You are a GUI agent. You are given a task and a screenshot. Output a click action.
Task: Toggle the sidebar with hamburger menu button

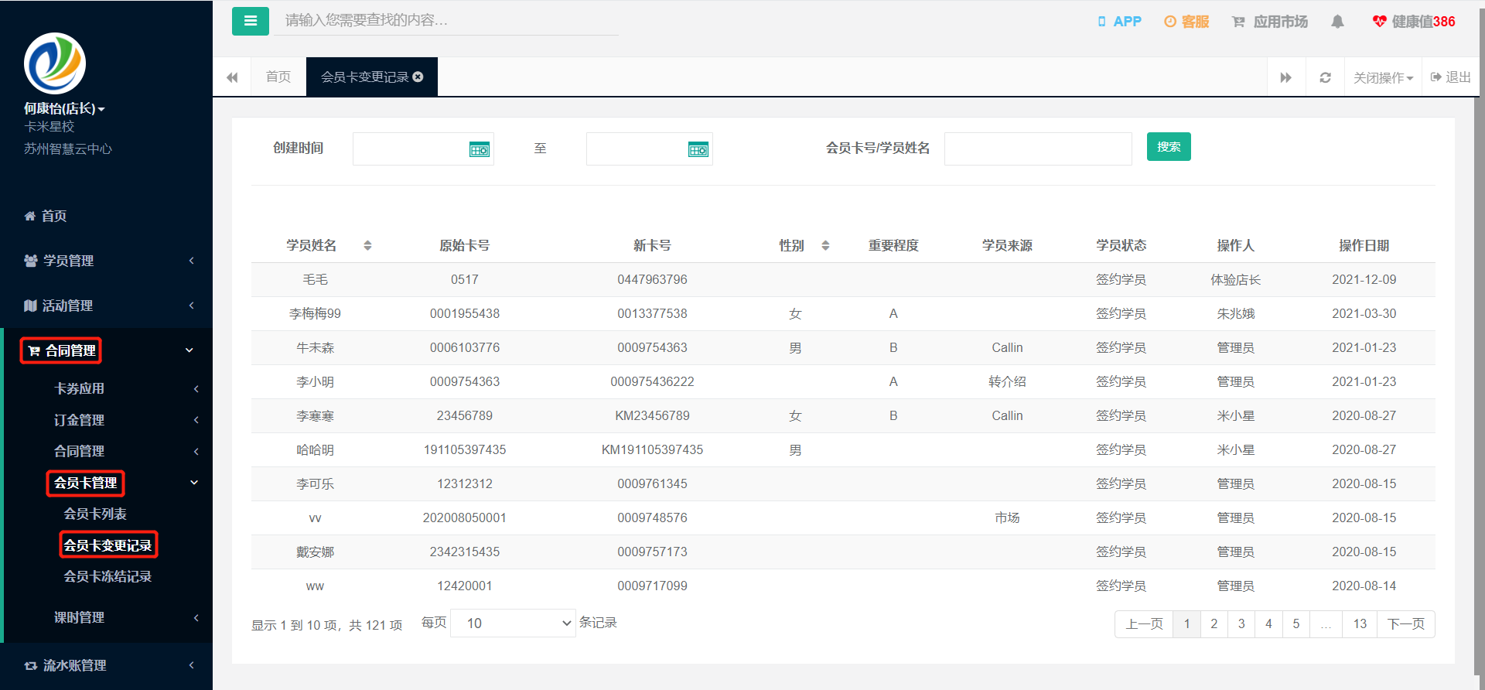(250, 21)
